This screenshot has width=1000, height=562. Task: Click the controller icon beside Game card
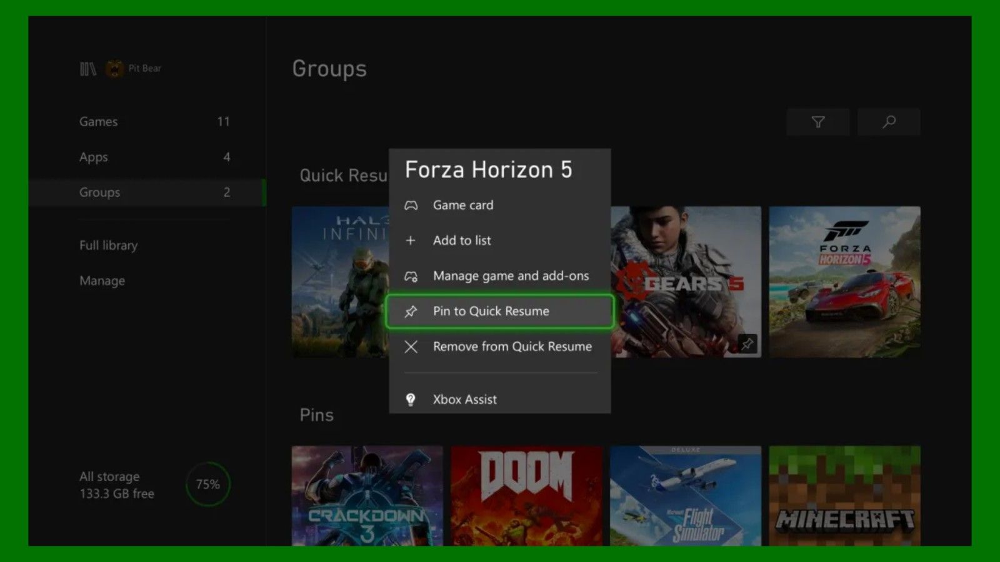pos(411,205)
